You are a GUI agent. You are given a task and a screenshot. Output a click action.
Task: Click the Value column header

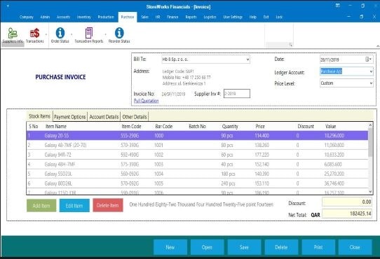click(x=330, y=127)
